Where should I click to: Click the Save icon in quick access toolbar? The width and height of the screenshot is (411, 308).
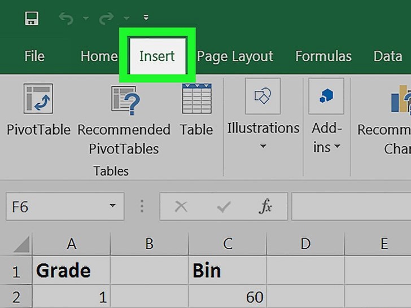tap(32, 19)
